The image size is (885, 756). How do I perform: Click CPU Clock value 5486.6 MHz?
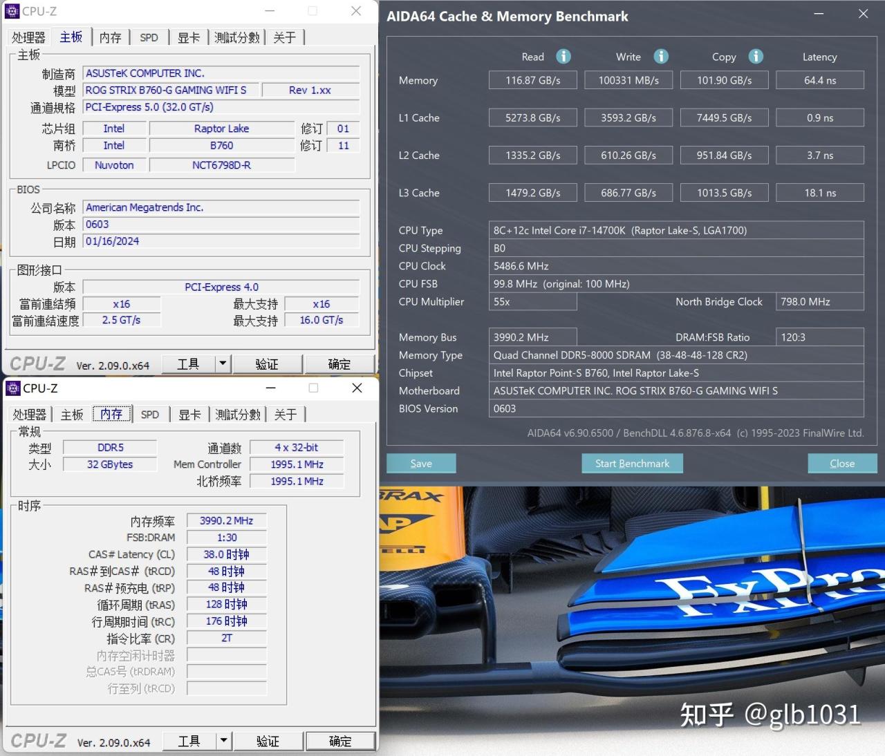click(x=676, y=266)
